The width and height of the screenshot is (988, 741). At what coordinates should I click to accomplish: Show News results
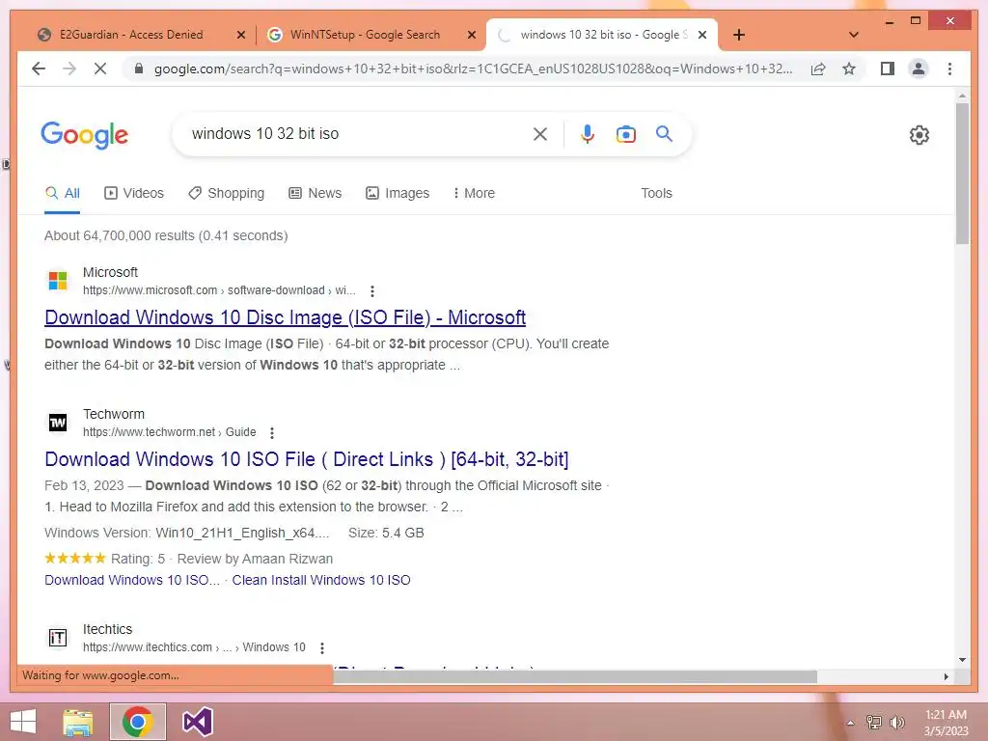[x=316, y=193]
